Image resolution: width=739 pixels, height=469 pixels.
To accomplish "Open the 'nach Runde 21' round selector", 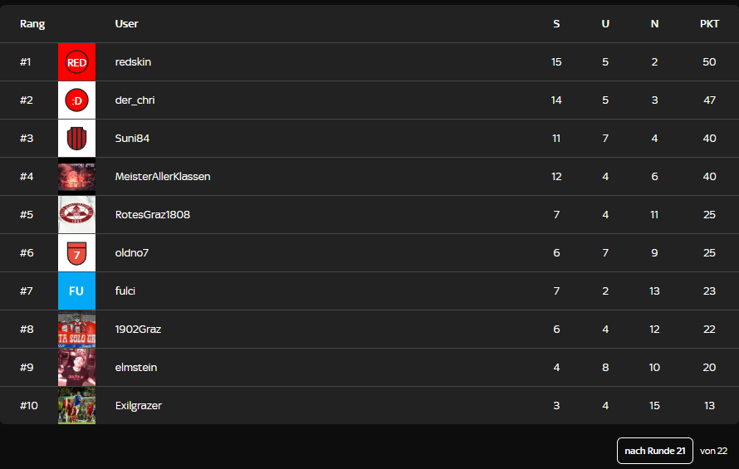I will click(x=654, y=451).
